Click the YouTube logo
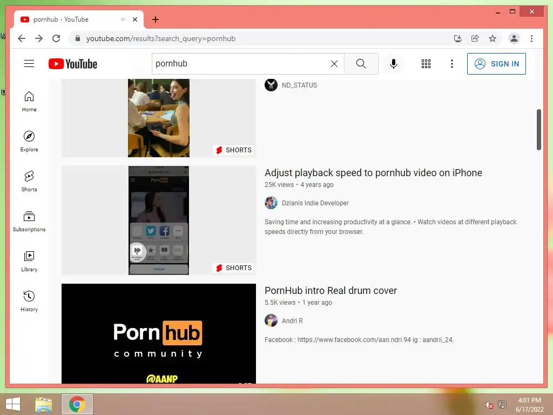Viewport: 553px width, 415px height. tap(73, 64)
